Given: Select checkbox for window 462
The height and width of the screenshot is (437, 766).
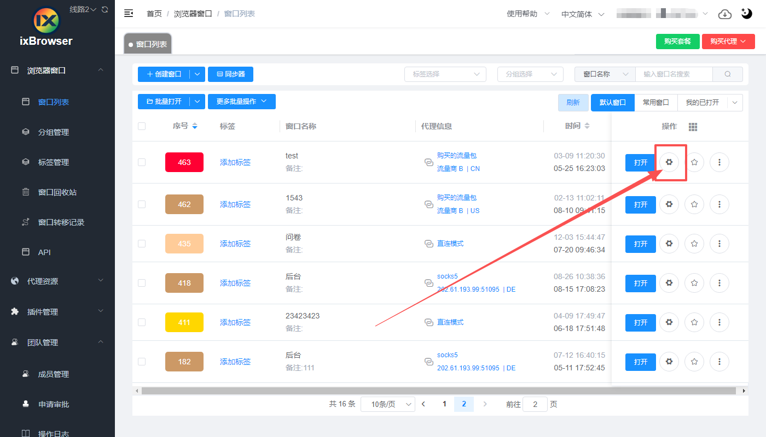Looking at the screenshot, I should (142, 204).
